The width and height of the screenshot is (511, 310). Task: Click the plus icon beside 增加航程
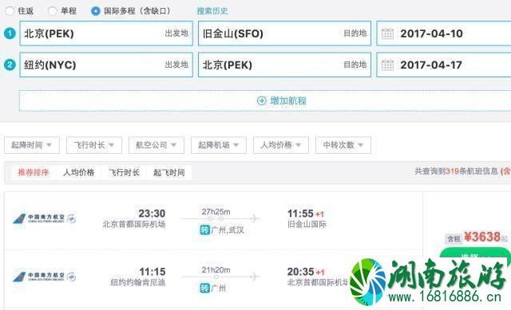pos(262,101)
